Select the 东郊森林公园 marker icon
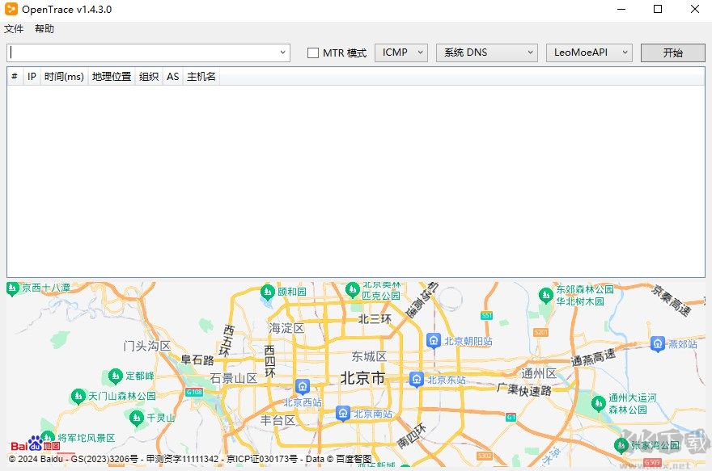The width and height of the screenshot is (712, 471). pos(546,295)
